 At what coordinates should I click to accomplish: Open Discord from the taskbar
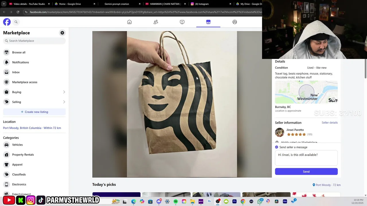tap(159, 201)
